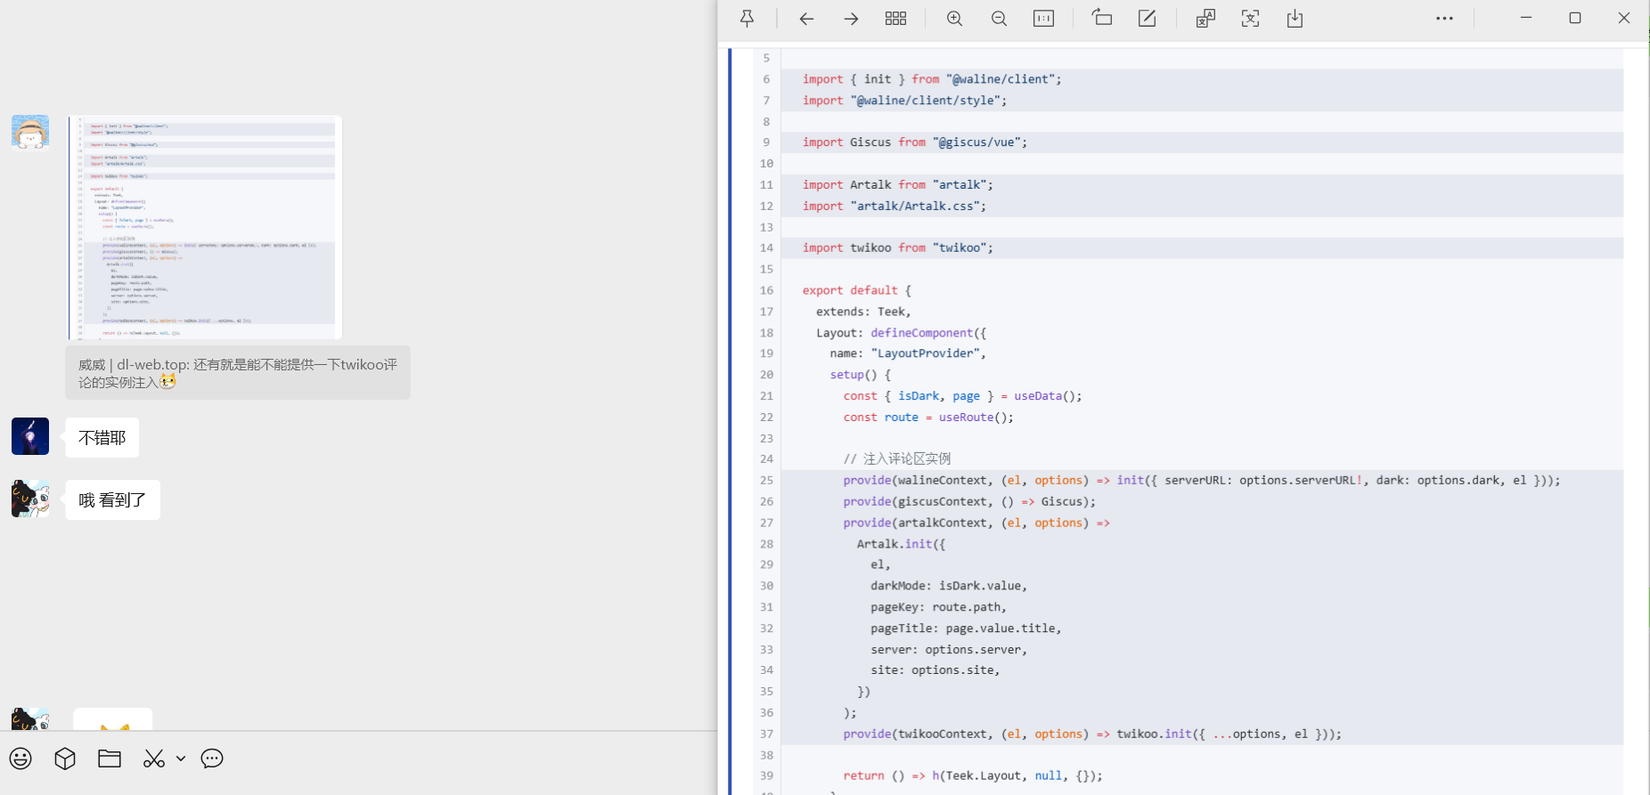
Task: Open the emoji picker in chat
Action: 20,758
